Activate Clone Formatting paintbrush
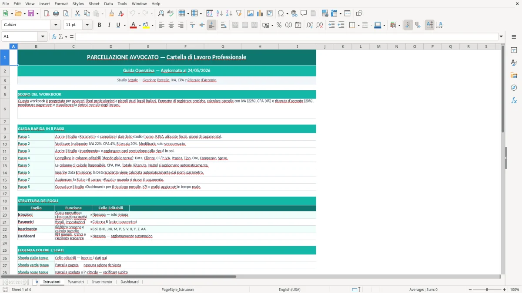522x293 pixels. point(112,13)
